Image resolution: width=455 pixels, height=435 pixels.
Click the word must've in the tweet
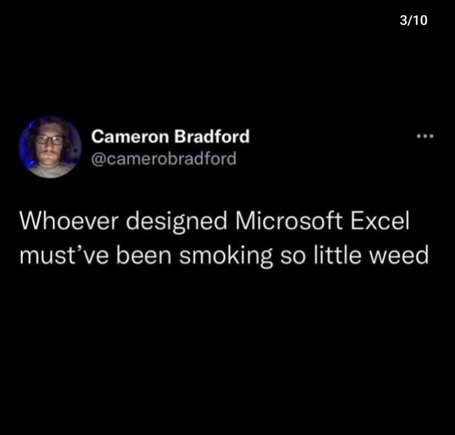click(x=64, y=255)
